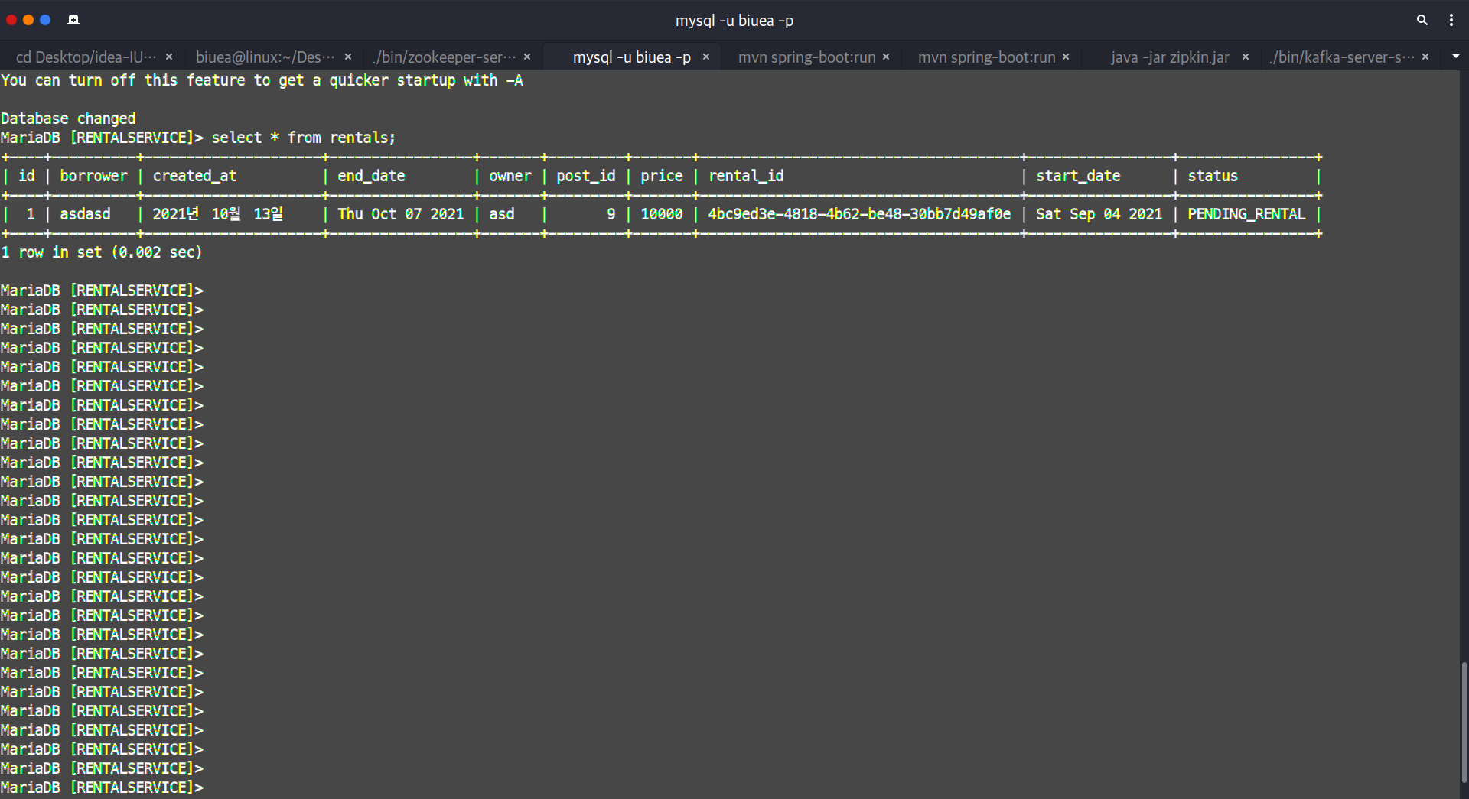Click the 'owner' column header

point(510,176)
